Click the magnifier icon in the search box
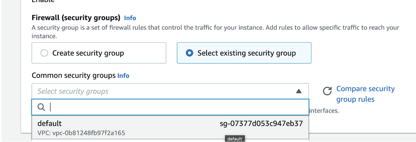 (x=41, y=107)
